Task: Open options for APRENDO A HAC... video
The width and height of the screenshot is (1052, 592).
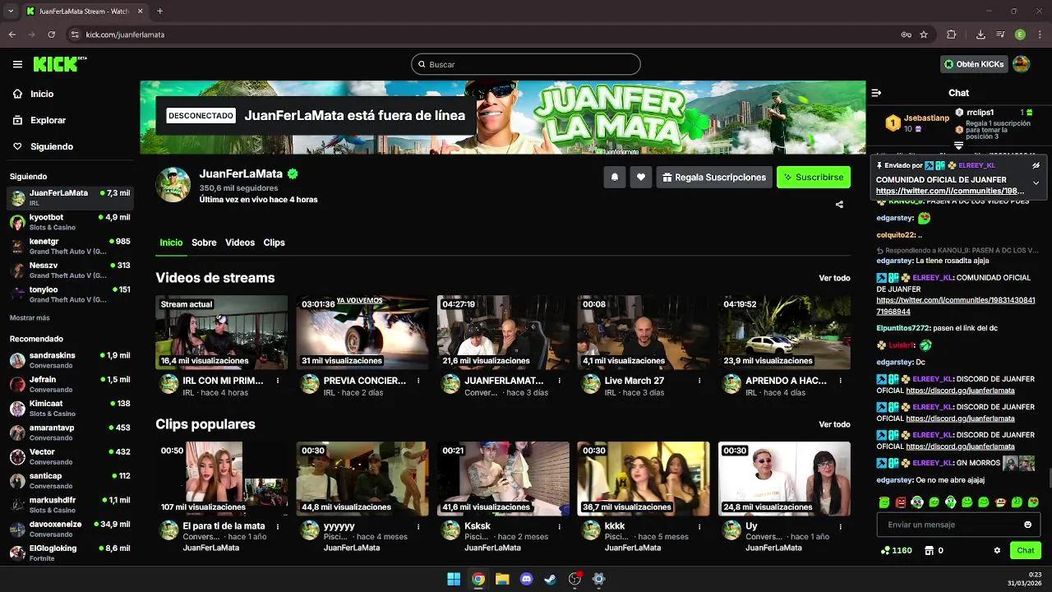Action: (840, 381)
